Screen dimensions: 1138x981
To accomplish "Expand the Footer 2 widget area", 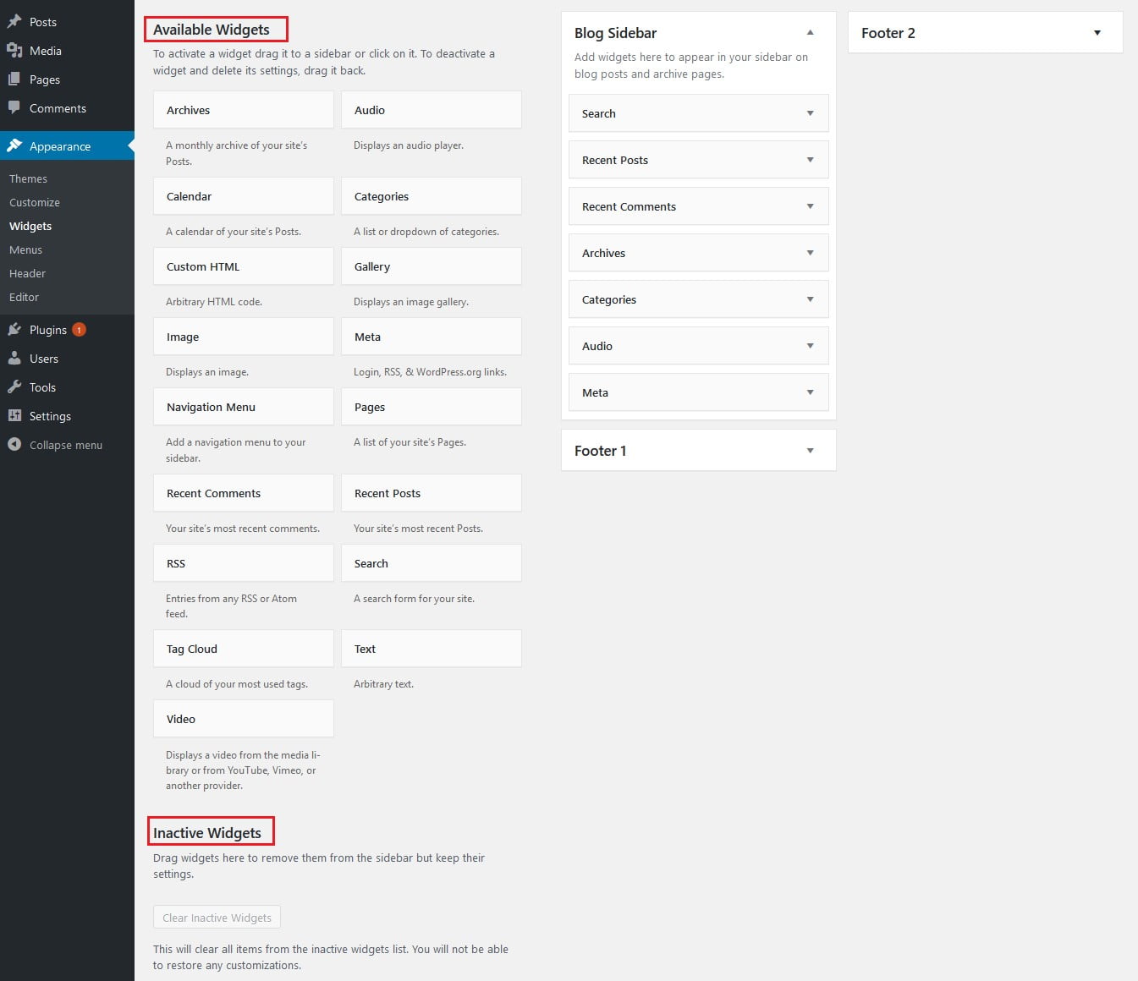I will pos(1097,33).
